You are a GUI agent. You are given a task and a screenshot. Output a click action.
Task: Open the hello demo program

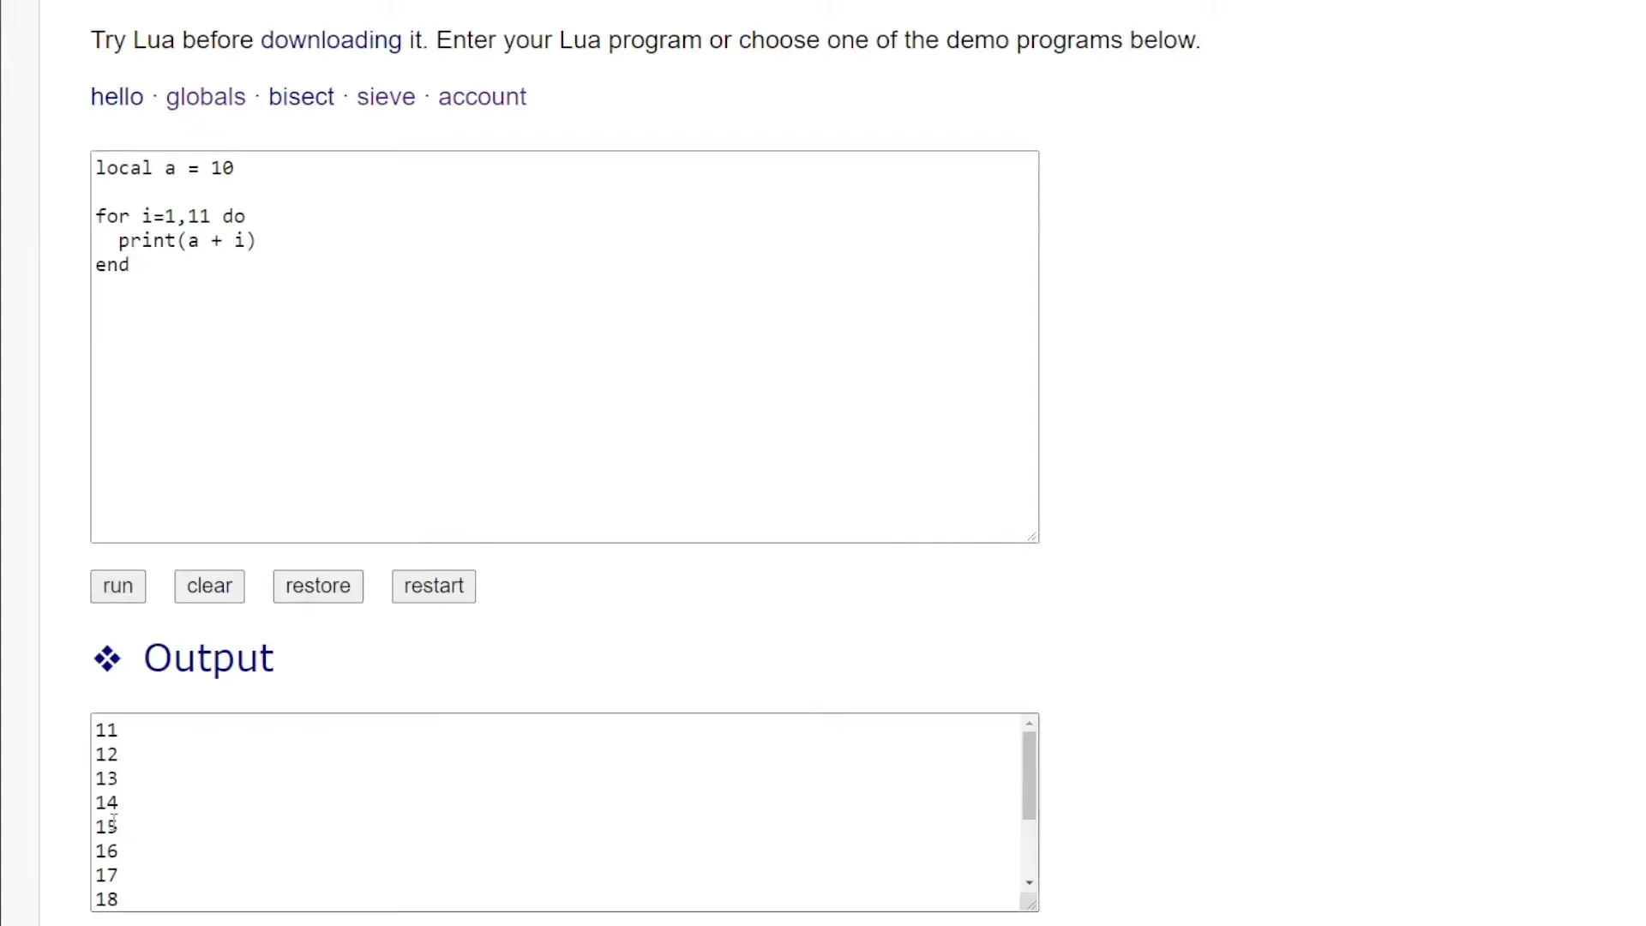117,95
